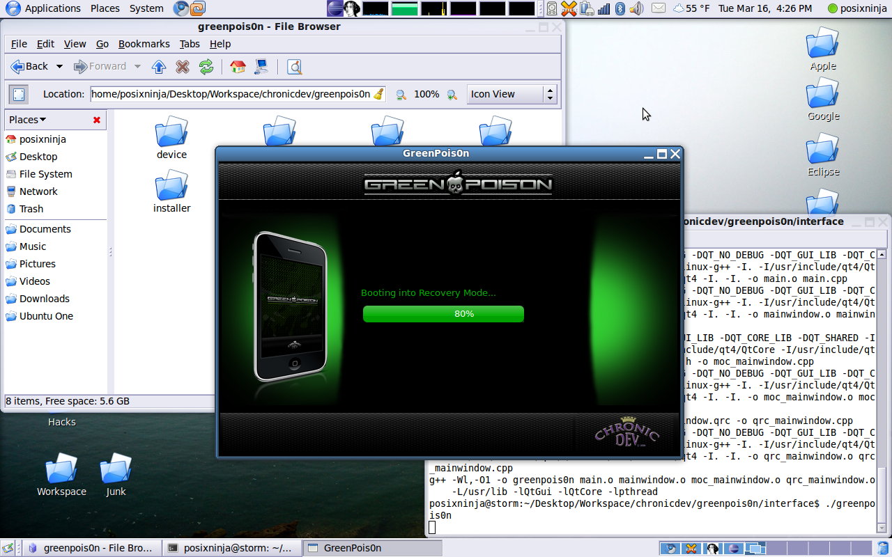
Task: Open the Go menu in the File Browser
Action: 102,44
